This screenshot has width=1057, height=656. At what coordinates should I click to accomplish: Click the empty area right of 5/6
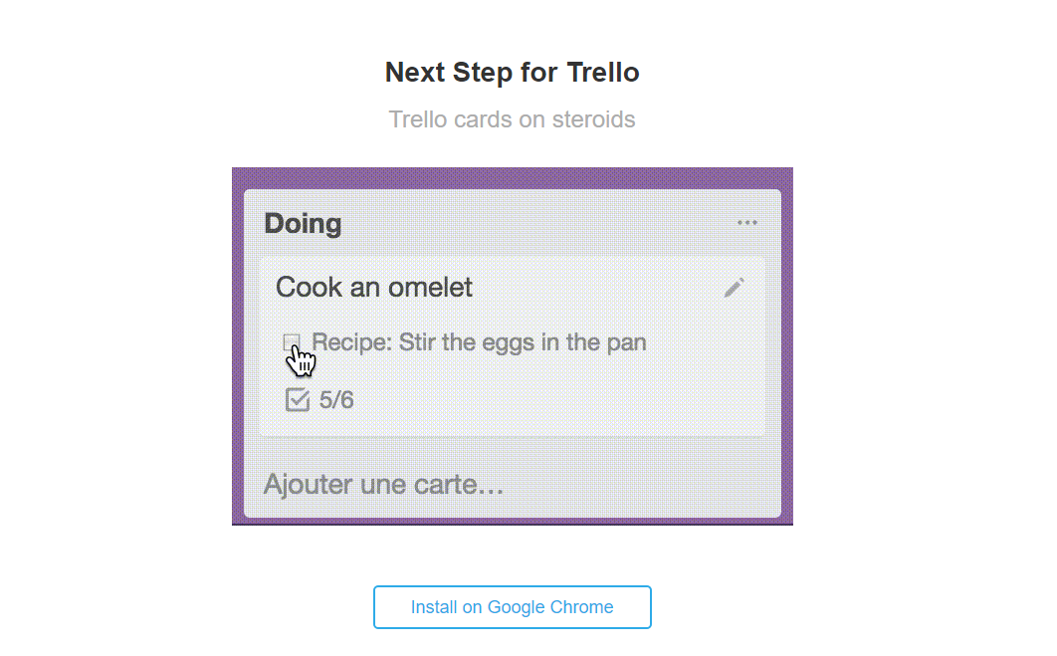tap(559, 400)
